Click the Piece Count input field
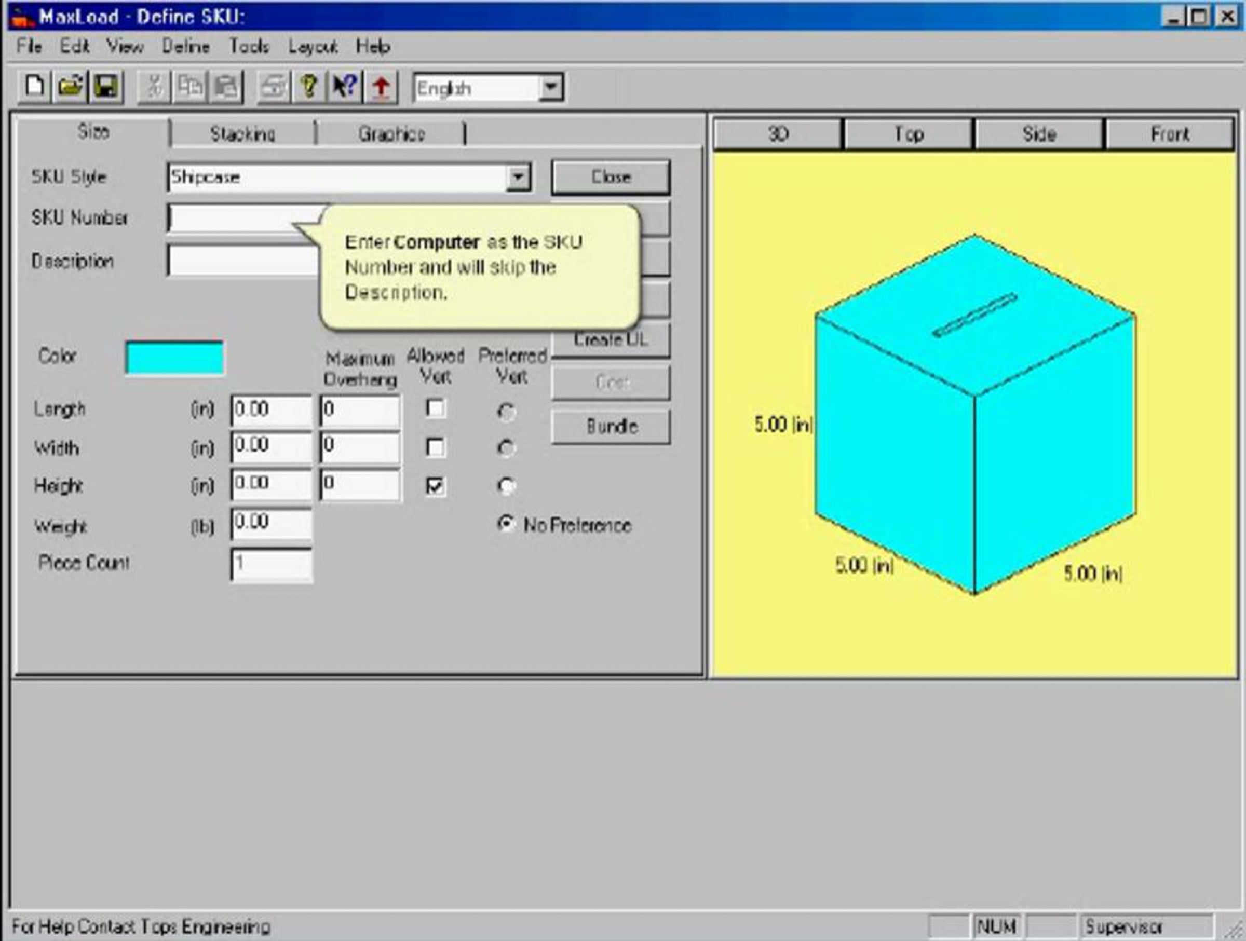1246x941 pixels. 272,564
